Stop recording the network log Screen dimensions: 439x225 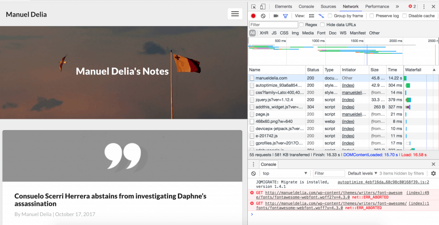click(253, 16)
